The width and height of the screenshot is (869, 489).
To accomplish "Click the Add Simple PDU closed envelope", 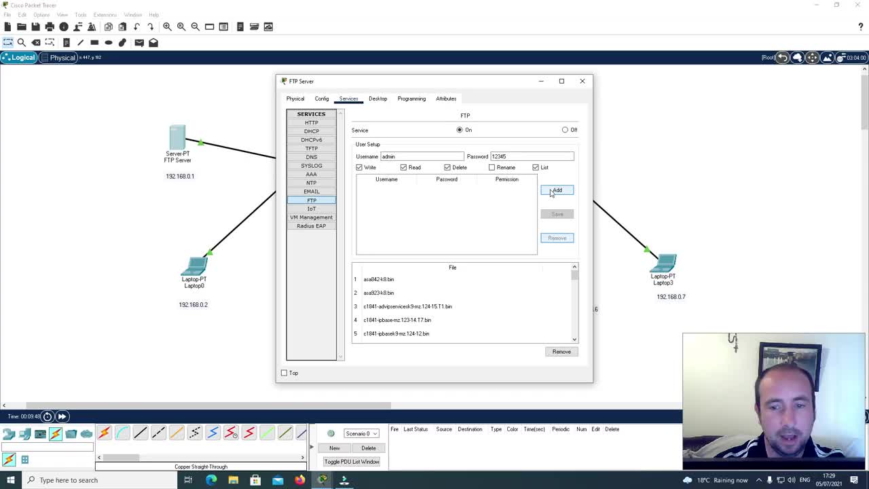I will point(139,42).
